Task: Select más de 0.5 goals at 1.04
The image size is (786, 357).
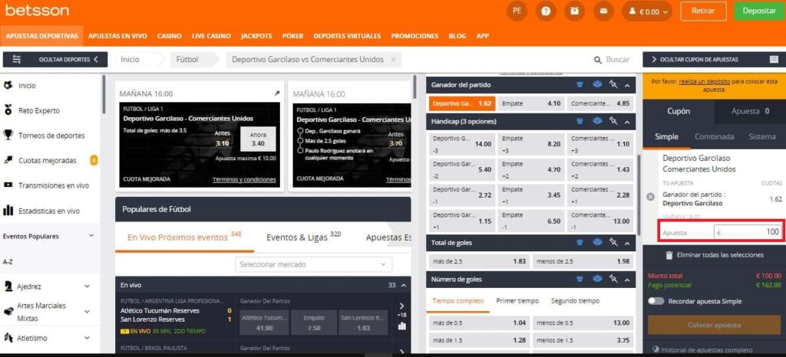Action: click(479, 323)
